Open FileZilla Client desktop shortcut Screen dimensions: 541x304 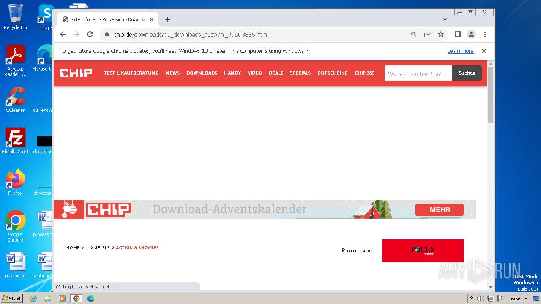15,141
